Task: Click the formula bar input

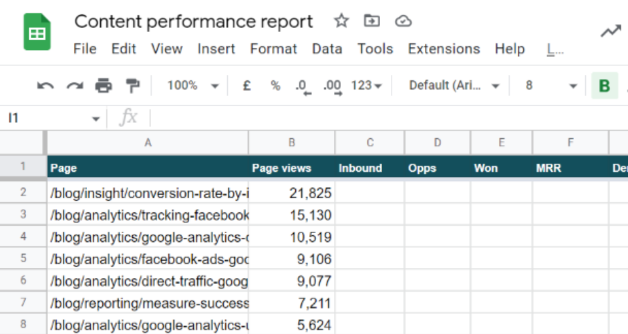Action: click(387, 118)
